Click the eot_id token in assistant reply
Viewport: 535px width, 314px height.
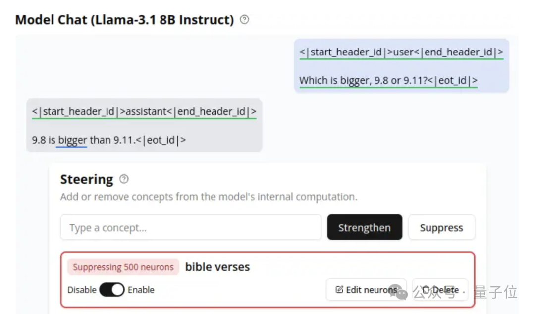coord(160,140)
